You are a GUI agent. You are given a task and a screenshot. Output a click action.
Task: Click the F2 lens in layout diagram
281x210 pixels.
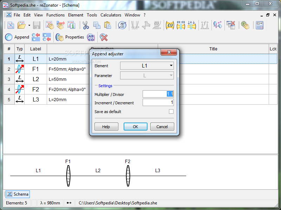128,176
